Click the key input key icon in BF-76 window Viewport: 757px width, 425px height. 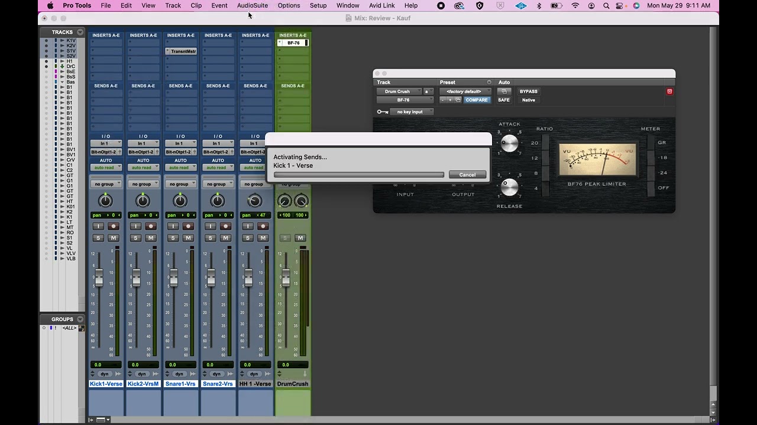(383, 112)
